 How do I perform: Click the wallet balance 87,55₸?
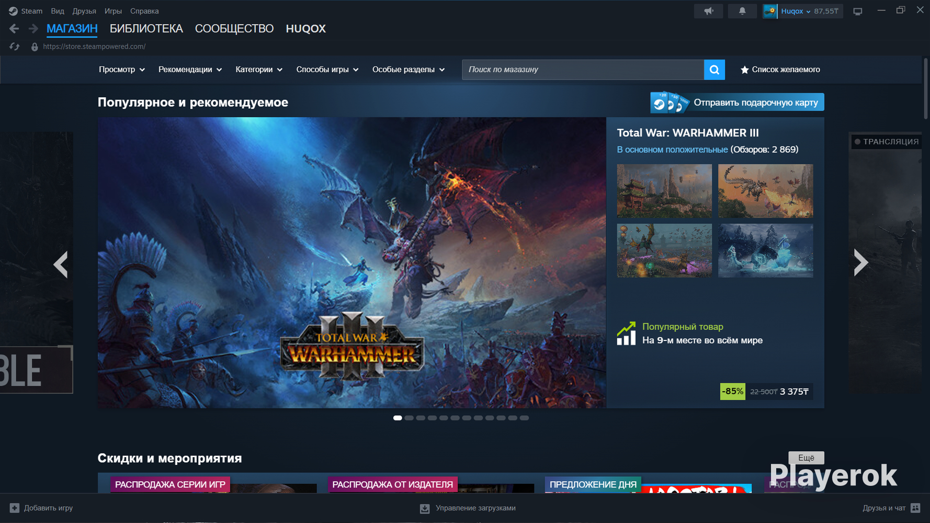pyautogui.click(x=826, y=11)
